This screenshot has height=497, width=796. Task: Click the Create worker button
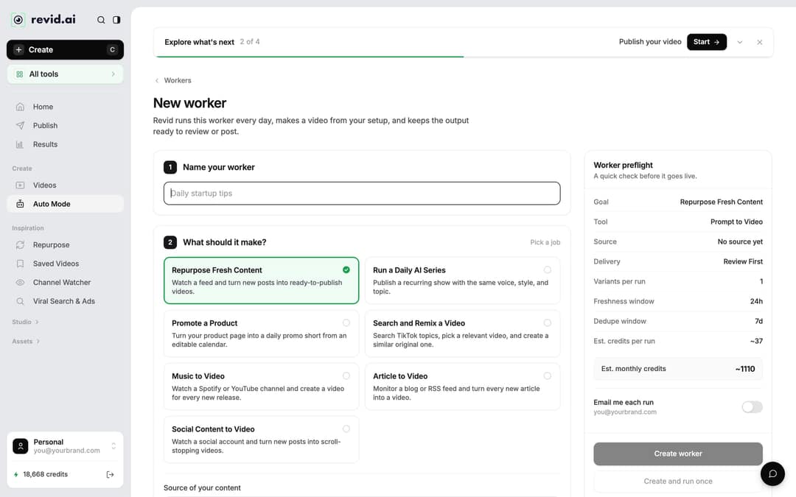(x=678, y=454)
